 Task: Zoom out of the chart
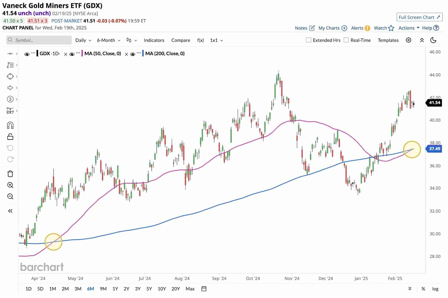[10, 197]
